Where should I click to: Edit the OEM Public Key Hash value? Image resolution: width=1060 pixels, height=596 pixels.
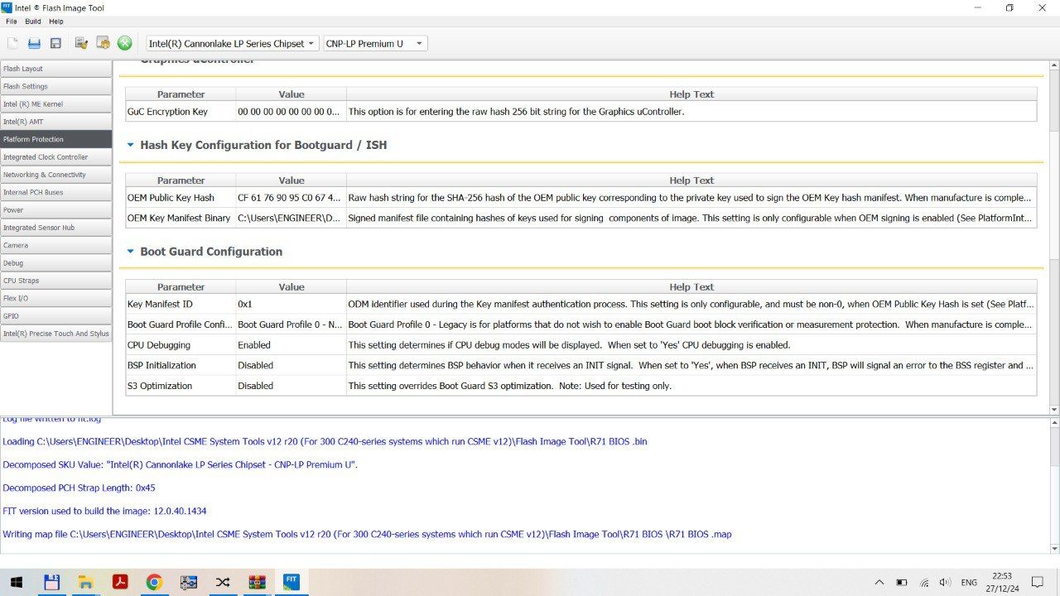point(291,198)
